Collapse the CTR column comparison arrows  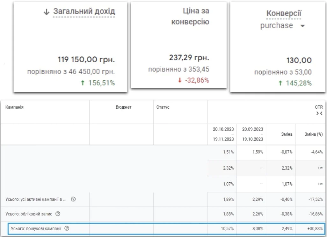click(319, 113)
